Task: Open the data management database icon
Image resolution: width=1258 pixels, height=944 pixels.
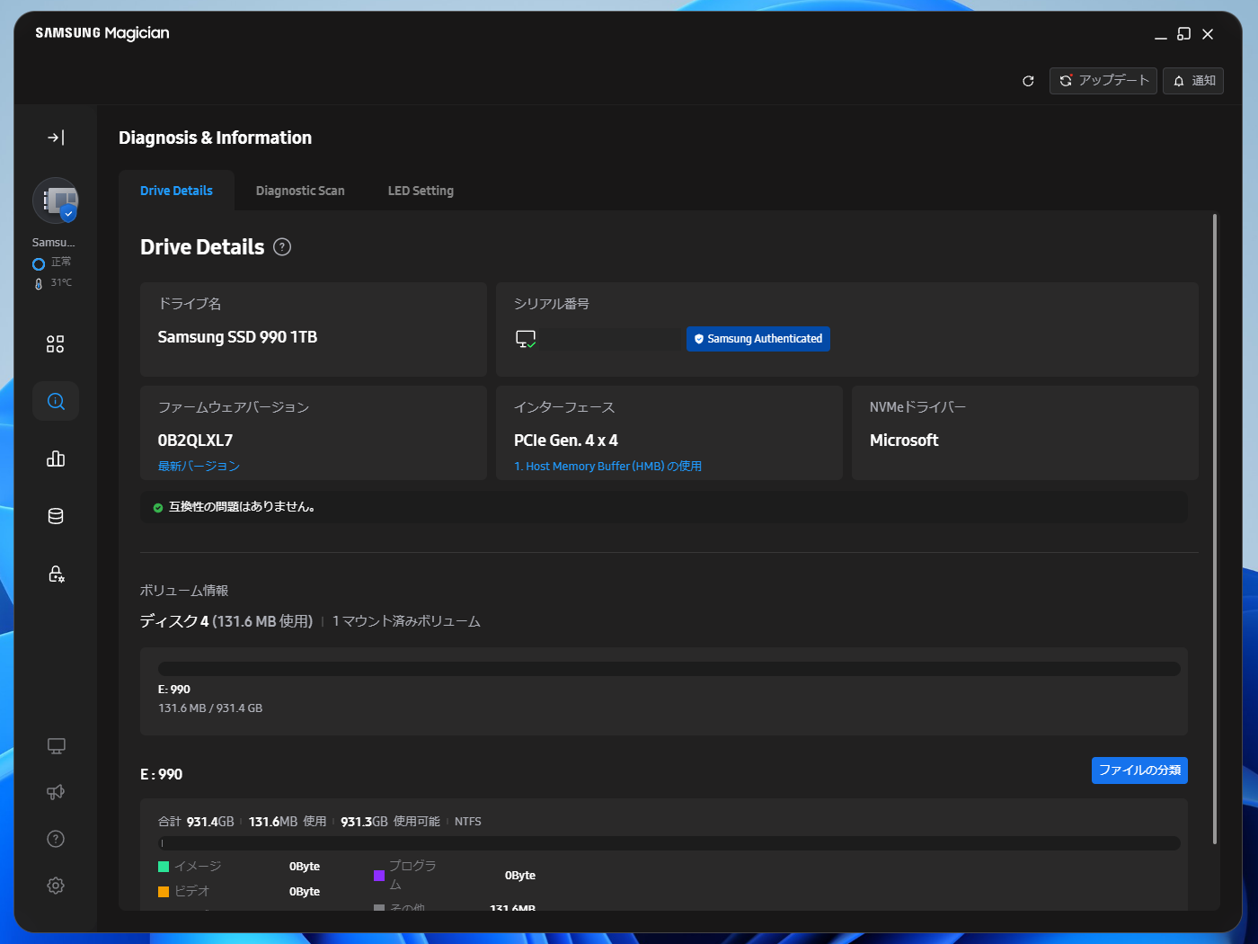Action: (56, 516)
